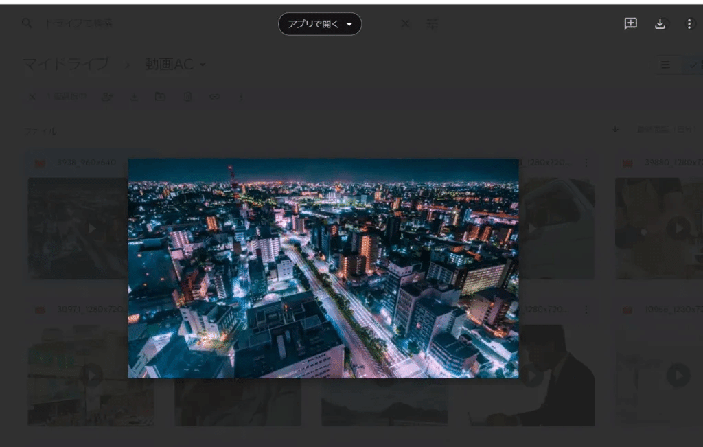Clear the selection with toolbar X icon
The width and height of the screenshot is (703, 447).
32,97
